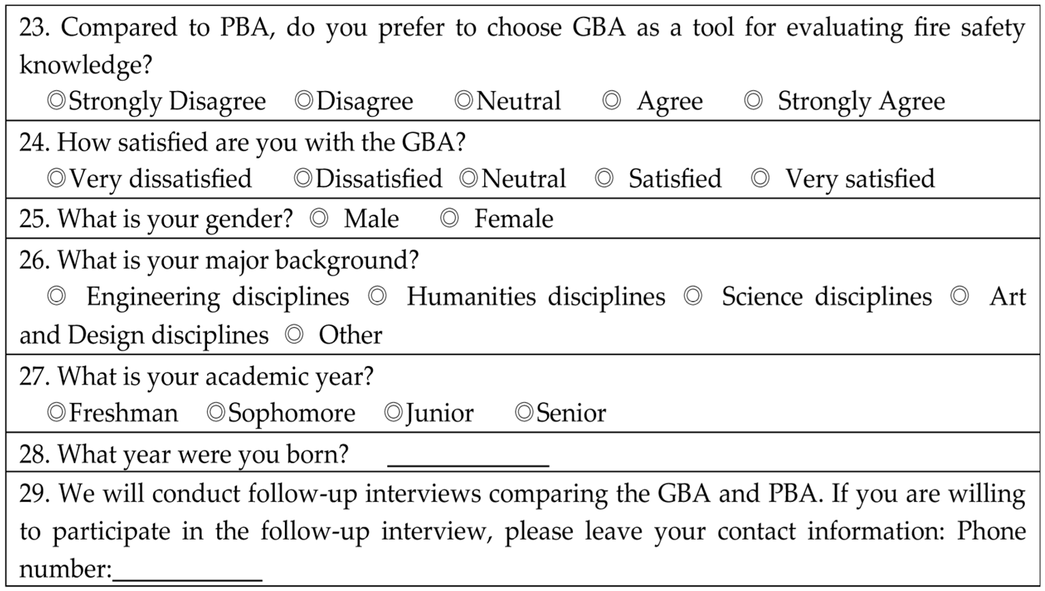Mark Neutral for question 23
This screenshot has height=591, width=1045.
[464, 101]
